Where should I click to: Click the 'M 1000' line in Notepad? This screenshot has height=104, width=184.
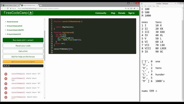point(146,16)
